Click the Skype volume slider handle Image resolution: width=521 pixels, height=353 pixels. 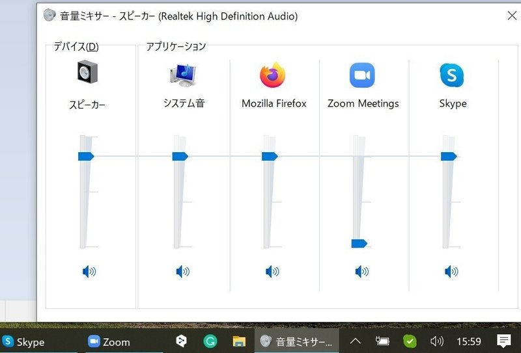click(449, 156)
